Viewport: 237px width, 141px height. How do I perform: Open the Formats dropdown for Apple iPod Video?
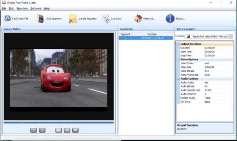230,36
